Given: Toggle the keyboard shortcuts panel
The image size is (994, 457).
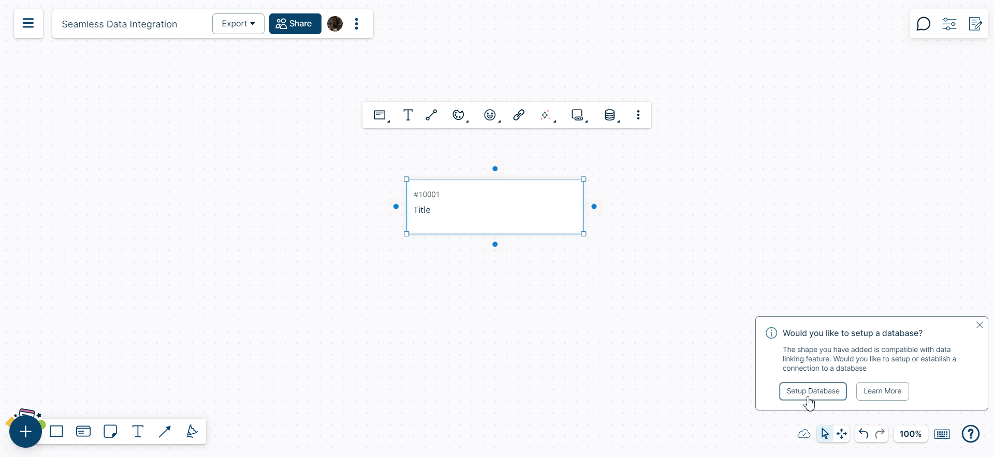Looking at the screenshot, I should [x=942, y=434].
